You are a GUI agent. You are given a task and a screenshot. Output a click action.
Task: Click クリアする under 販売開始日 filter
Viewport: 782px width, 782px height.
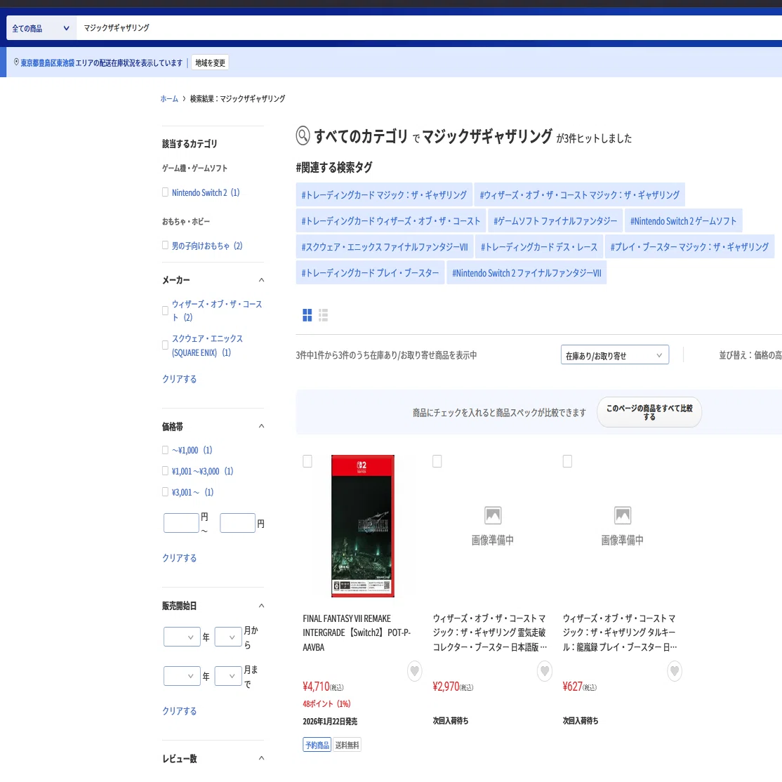pos(179,710)
